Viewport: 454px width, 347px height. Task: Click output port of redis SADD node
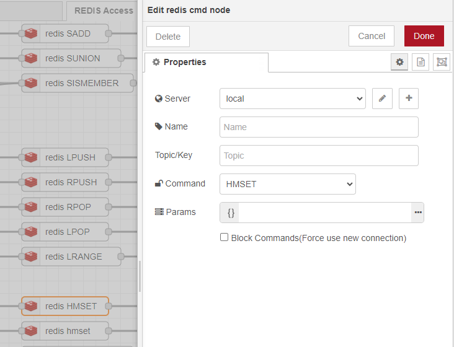click(x=109, y=33)
